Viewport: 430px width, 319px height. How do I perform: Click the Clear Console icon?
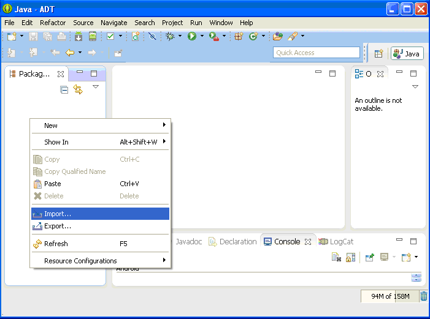336,257
